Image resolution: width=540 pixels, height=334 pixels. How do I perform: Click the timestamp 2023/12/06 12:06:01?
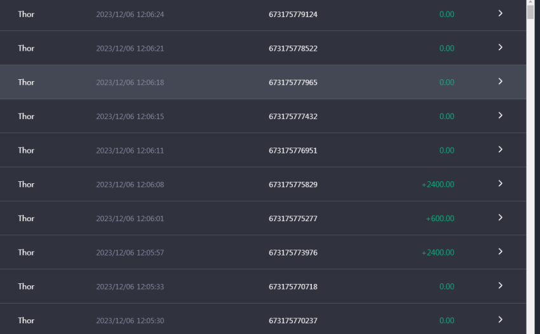[130, 219]
